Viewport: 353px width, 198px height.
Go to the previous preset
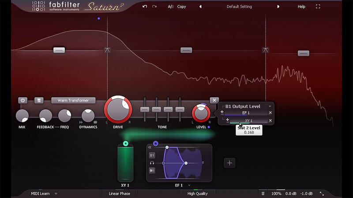[200, 7]
